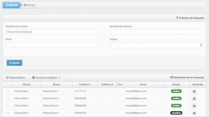Screen dimensions: 209x117
Task: Click the filter icon by Criterios de búsqueda
Action: 177,18
